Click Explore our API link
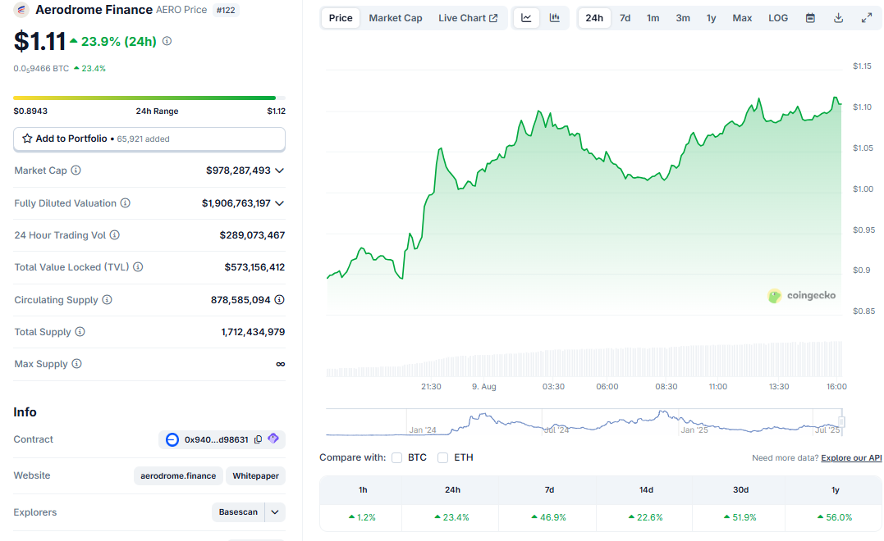This screenshot has width=884, height=541. point(851,457)
